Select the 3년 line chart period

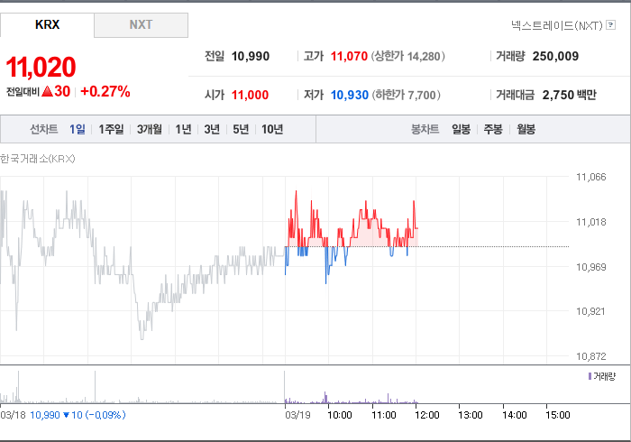212,129
